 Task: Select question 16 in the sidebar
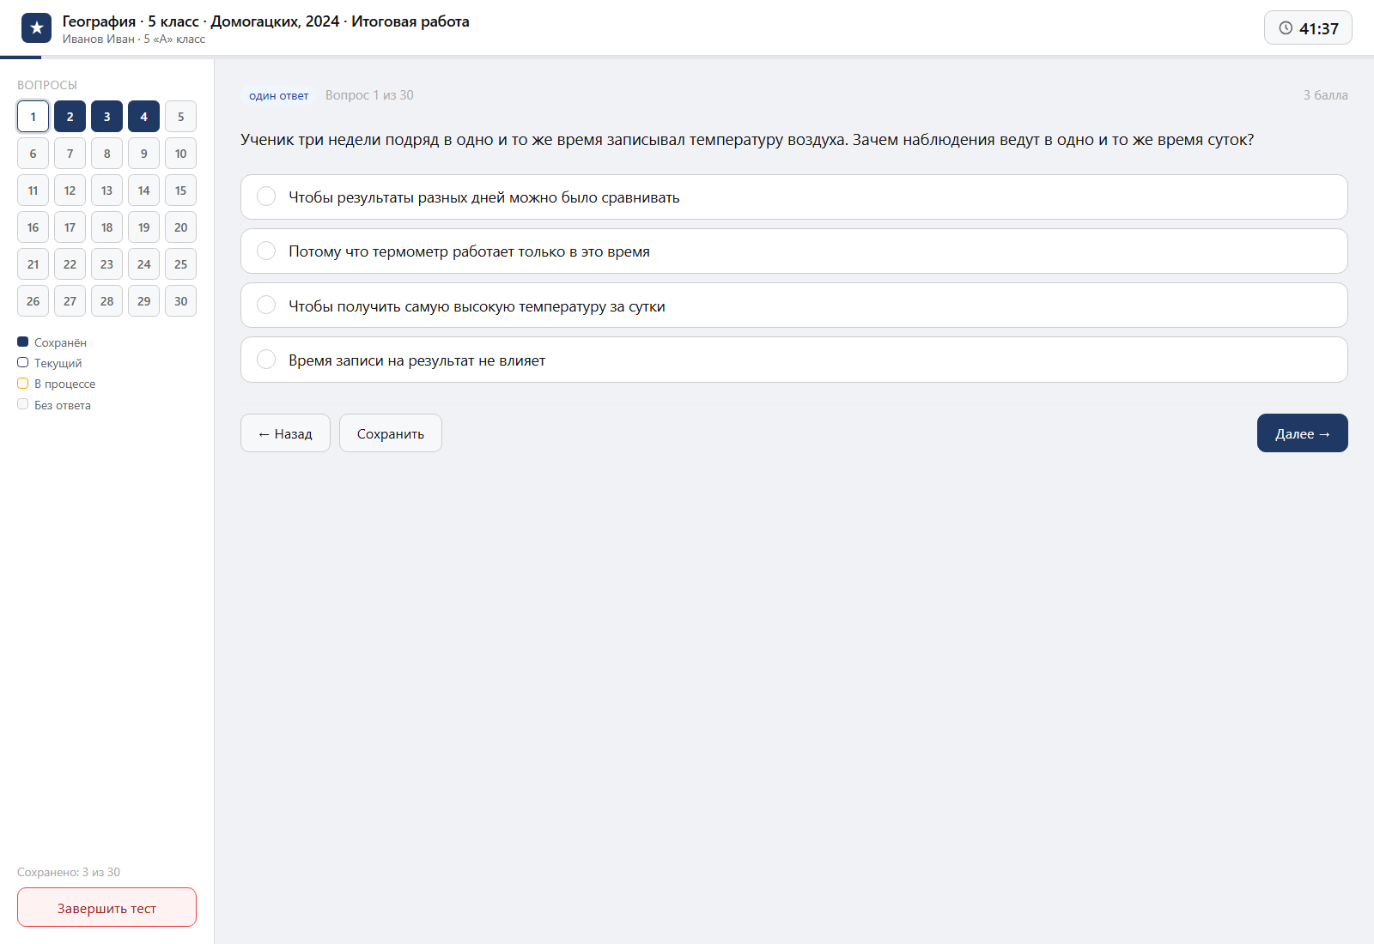(x=33, y=227)
